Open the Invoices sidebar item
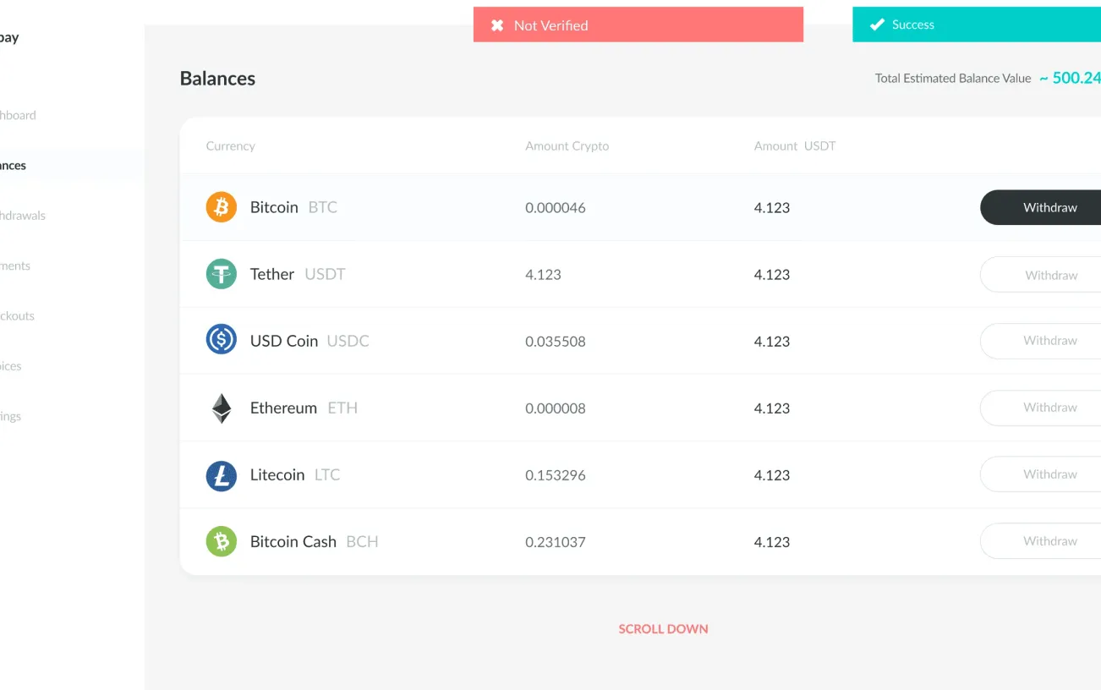This screenshot has height=690, width=1101. (11, 366)
